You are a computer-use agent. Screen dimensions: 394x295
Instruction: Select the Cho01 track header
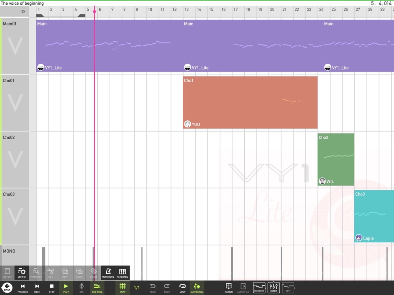click(x=15, y=103)
